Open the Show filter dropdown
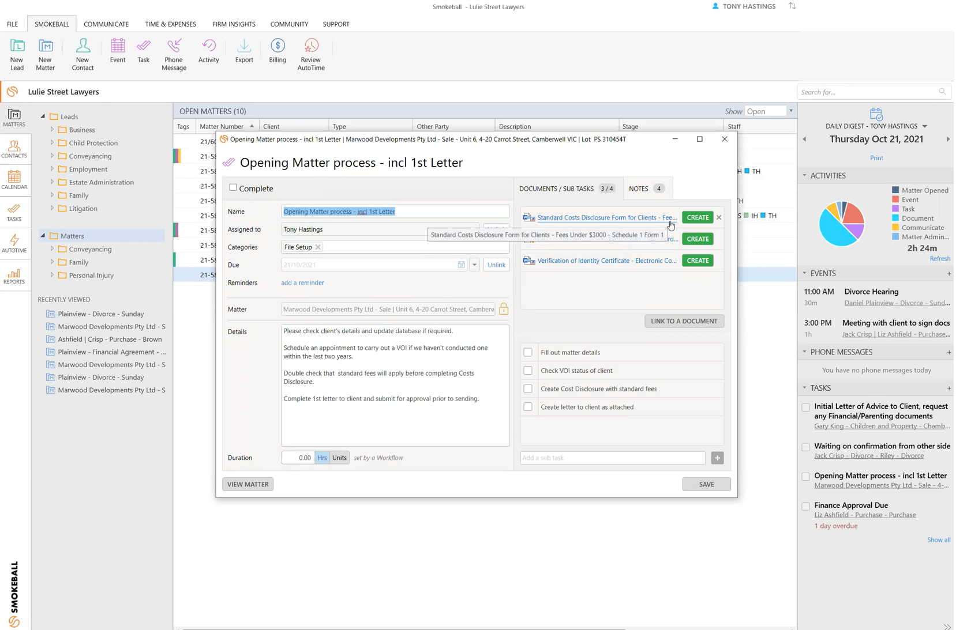Viewport: 956px width, 630px height. click(x=791, y=111)
